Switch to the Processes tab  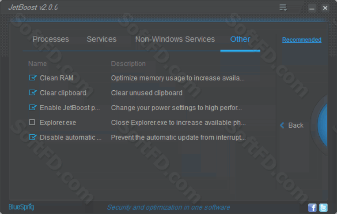(x=51, y=39)
